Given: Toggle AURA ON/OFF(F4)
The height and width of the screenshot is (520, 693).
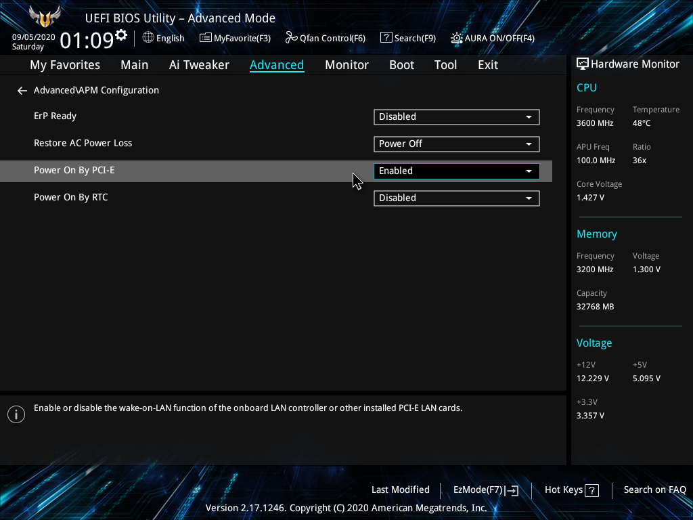Looking at the screenshot, I should pyautogui.click(x=493, y=38).
